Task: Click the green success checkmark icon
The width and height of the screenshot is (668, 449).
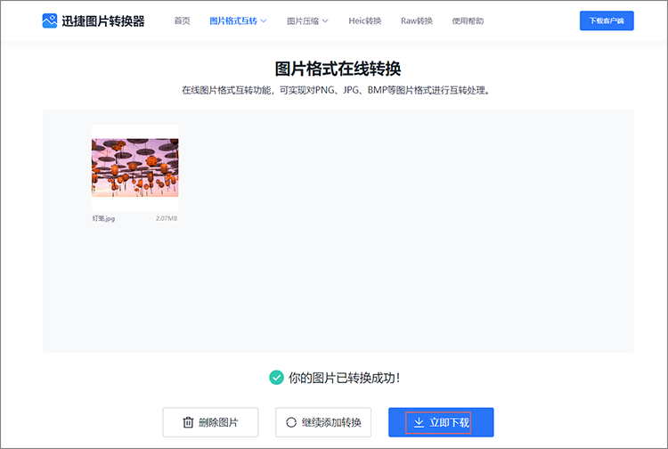Action: coord(276,378)
